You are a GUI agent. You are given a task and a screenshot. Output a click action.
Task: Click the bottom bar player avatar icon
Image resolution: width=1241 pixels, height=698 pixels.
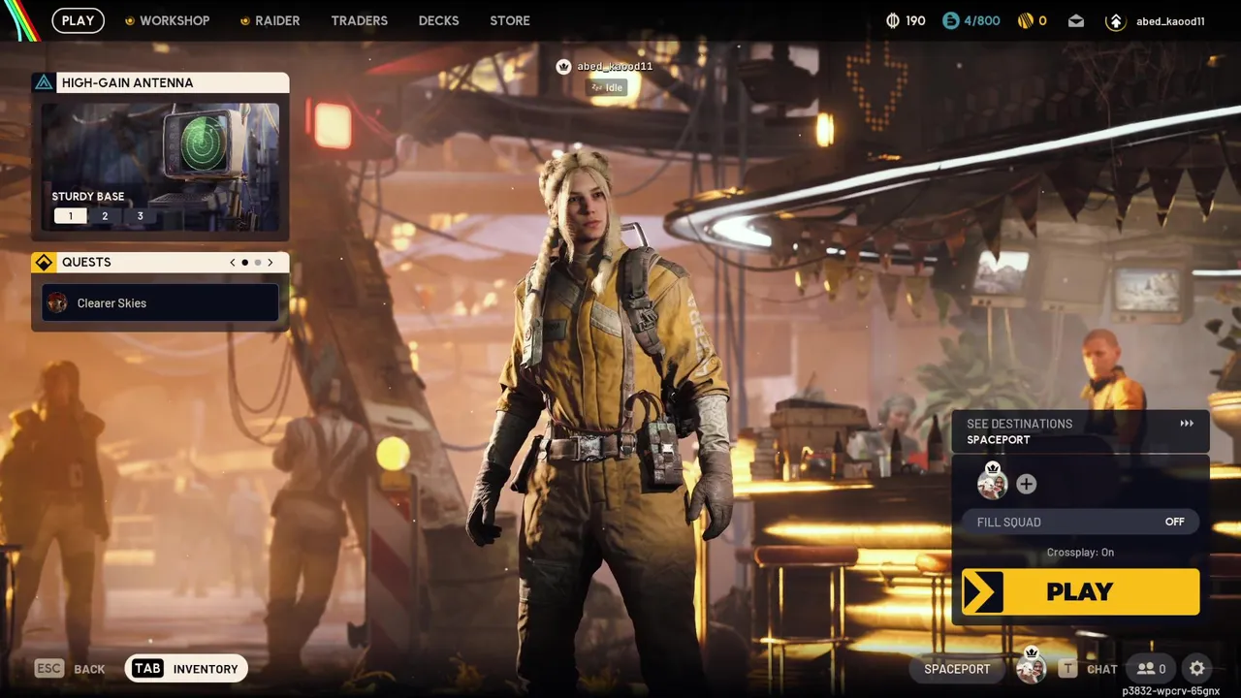[1031, 667]
